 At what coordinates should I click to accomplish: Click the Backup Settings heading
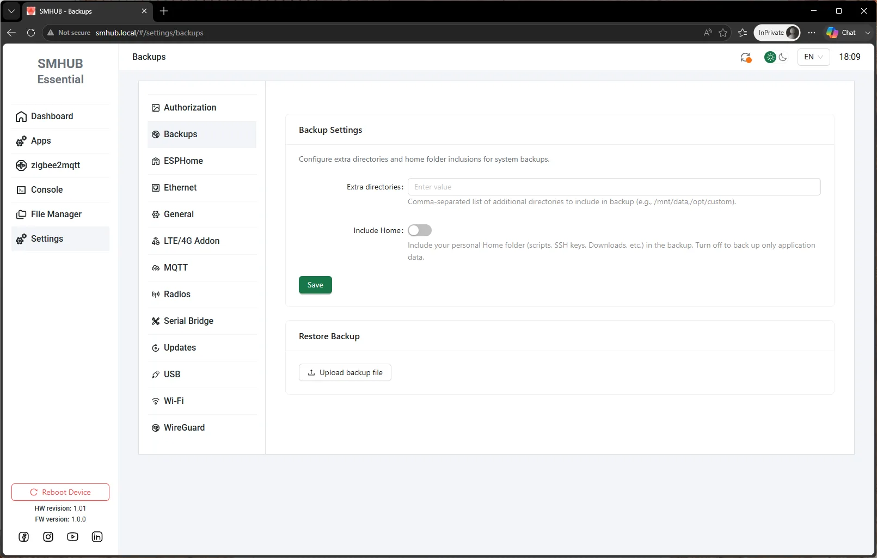(x=330, y=130)
